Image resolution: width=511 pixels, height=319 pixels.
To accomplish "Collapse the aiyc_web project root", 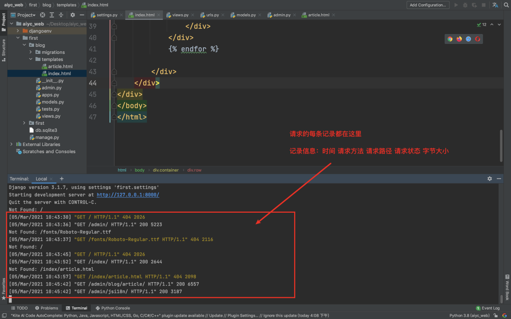I will pyautogui.click(x=12, y=24).
